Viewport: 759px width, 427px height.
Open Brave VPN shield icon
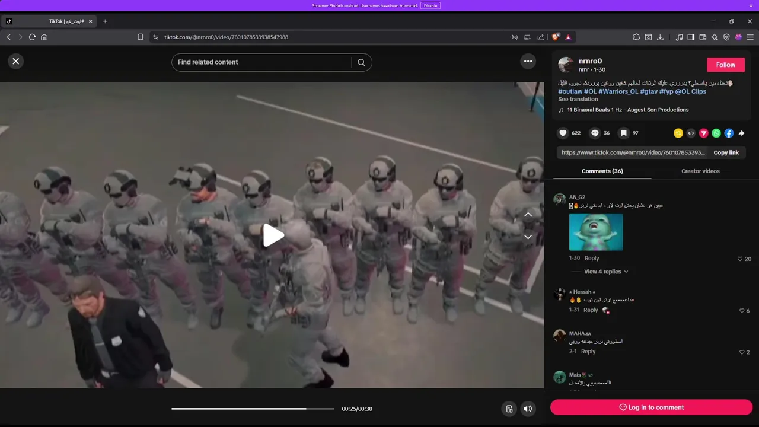(x=726, y=37)
